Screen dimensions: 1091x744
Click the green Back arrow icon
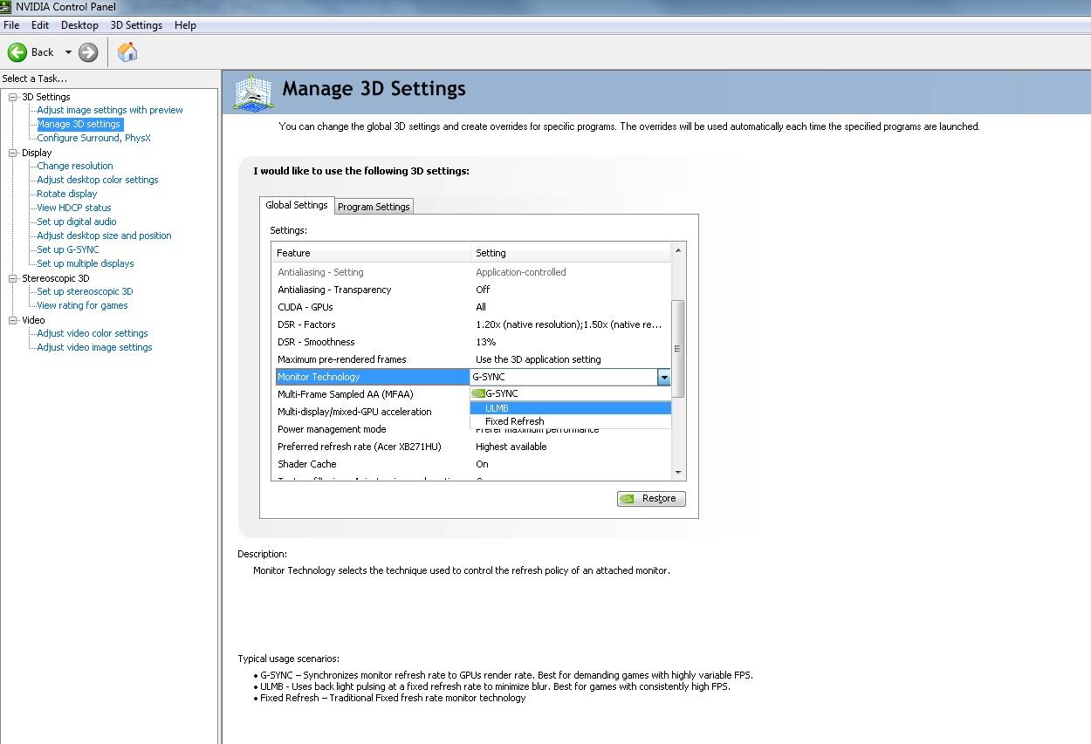click(17, 52)
